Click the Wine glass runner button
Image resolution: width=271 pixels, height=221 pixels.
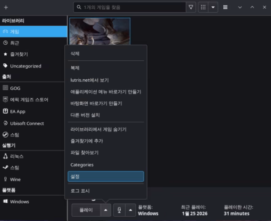tap(120, 210)
